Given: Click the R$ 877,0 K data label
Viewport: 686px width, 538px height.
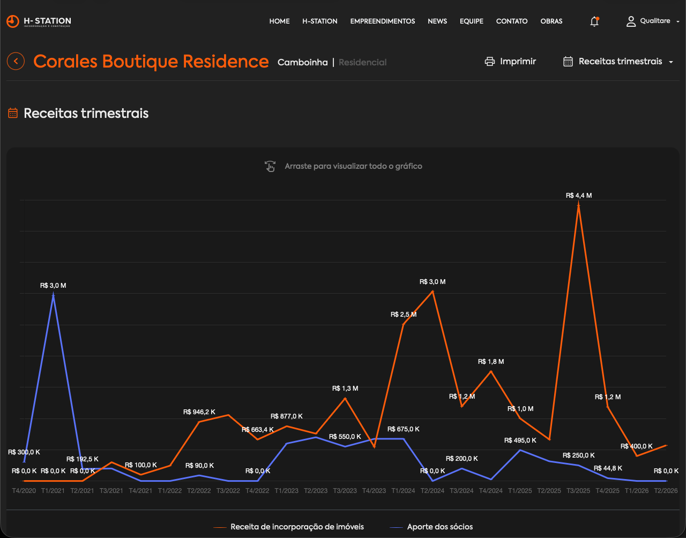Looking at the screenshot, I should coord(287,416).
